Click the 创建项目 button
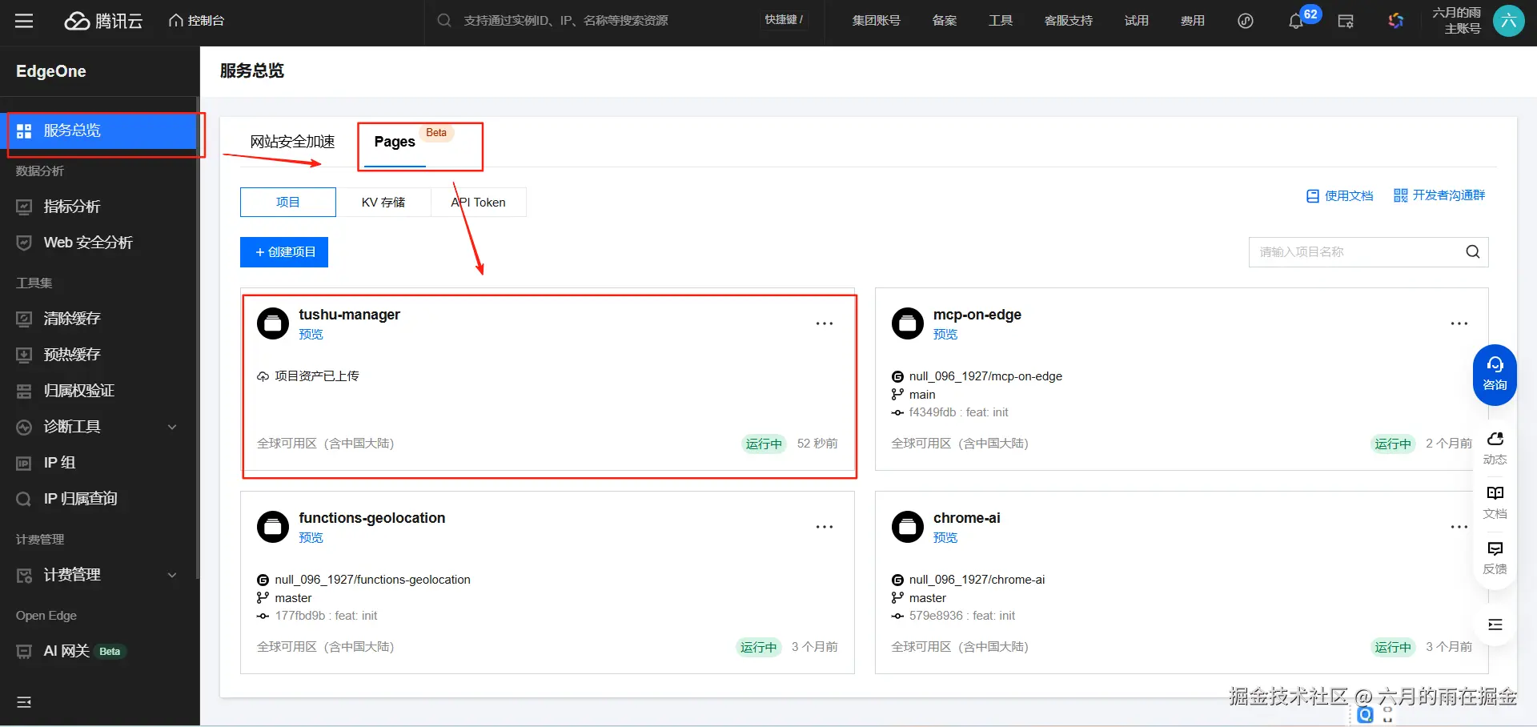Viewport: 1537px width, 727px height. (284, 252)
